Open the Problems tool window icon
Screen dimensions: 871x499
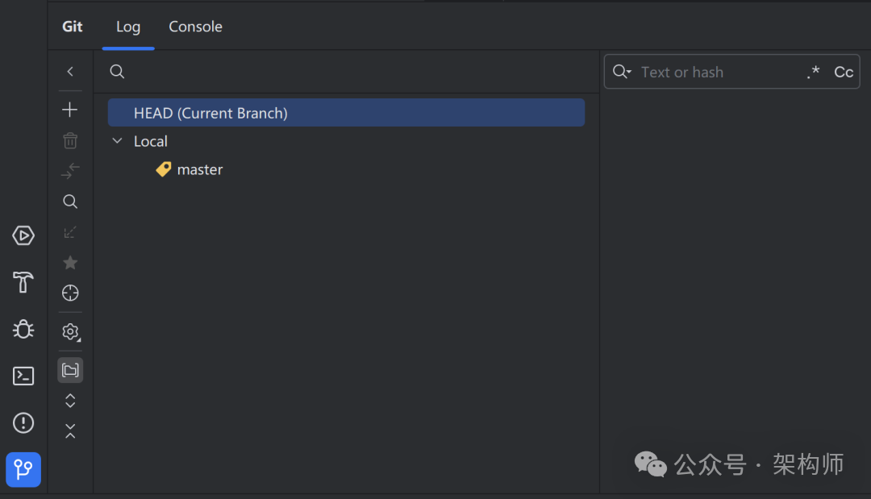coord(23,422)
